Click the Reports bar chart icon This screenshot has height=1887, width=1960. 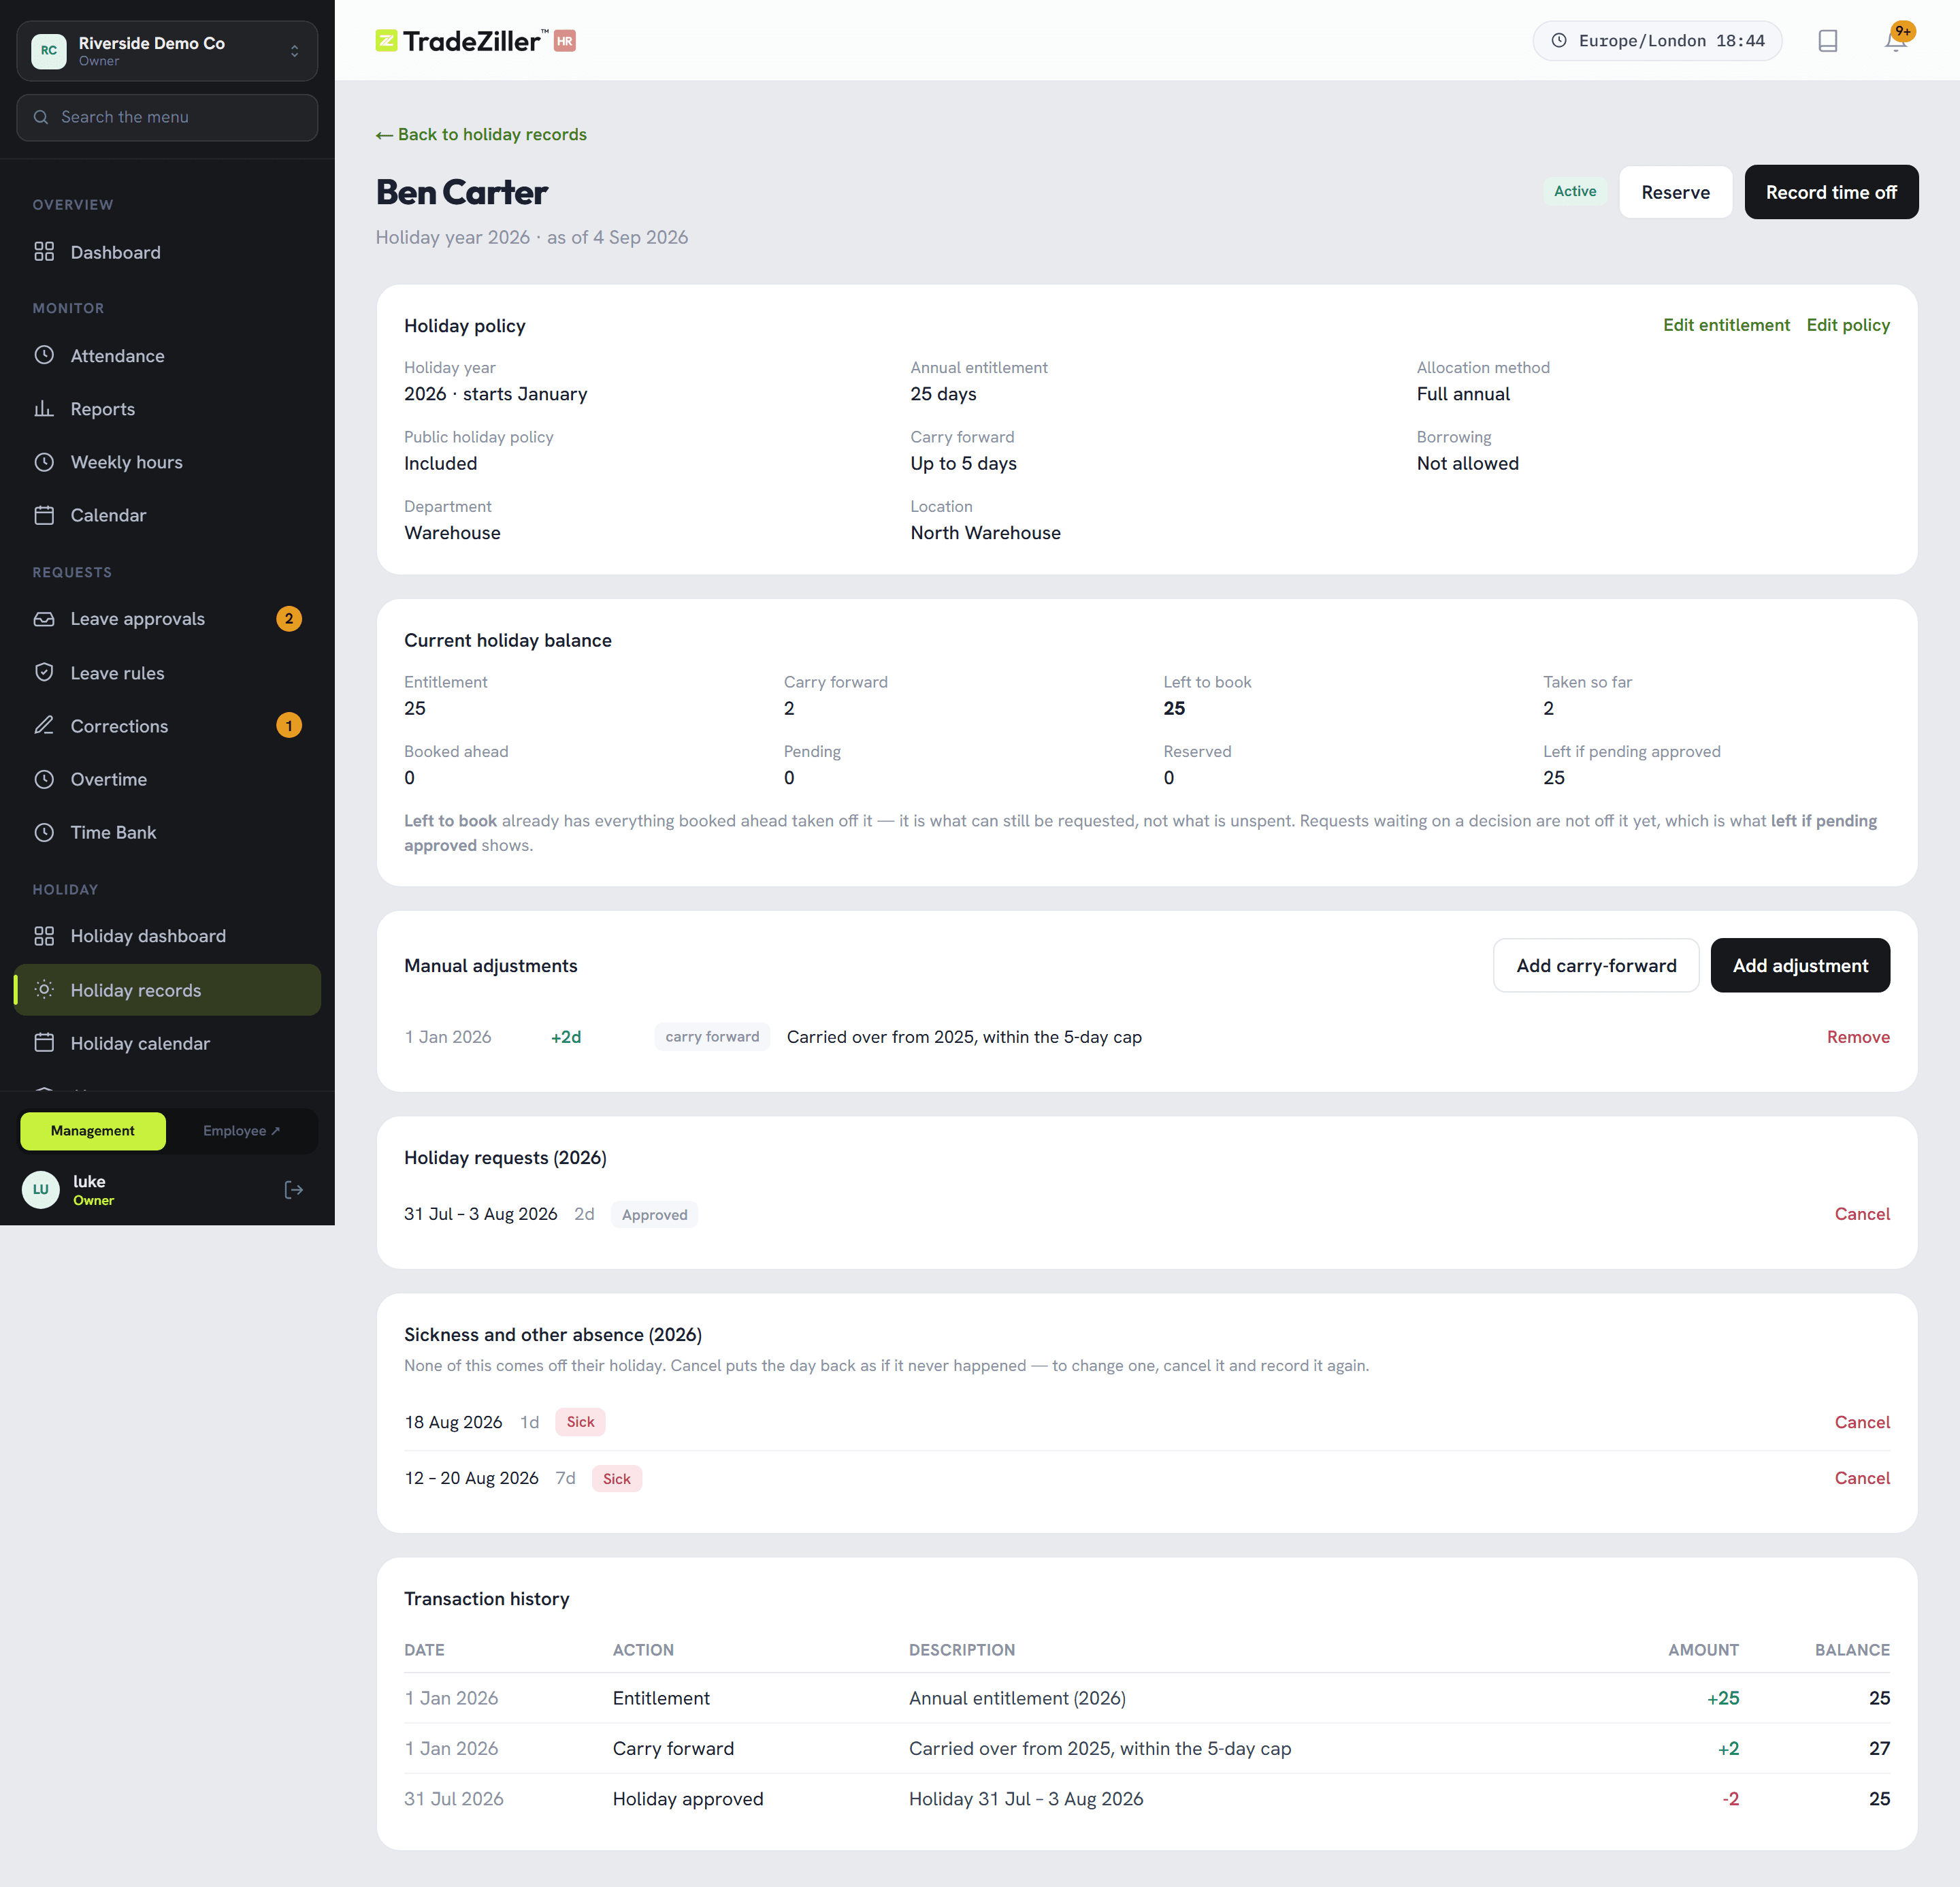pos(44,408)
